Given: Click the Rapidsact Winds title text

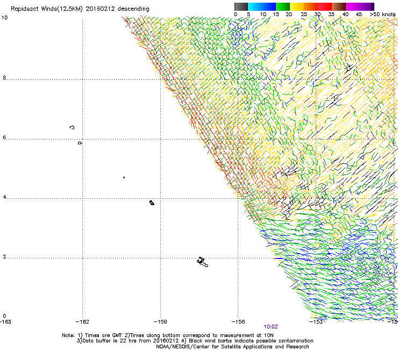Looking at the screenshot, I should 80,9.
